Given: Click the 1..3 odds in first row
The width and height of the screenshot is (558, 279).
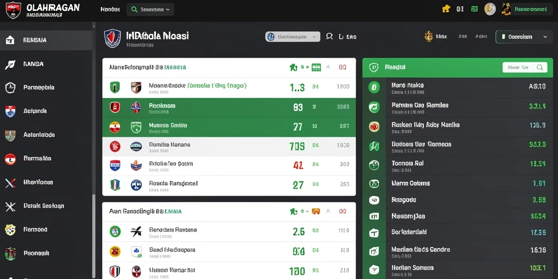Looking at the screenshot, I should coord(297,87).
